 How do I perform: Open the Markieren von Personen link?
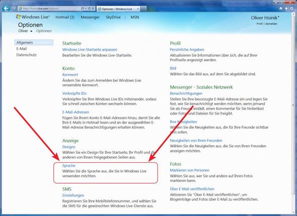[190, 170]
